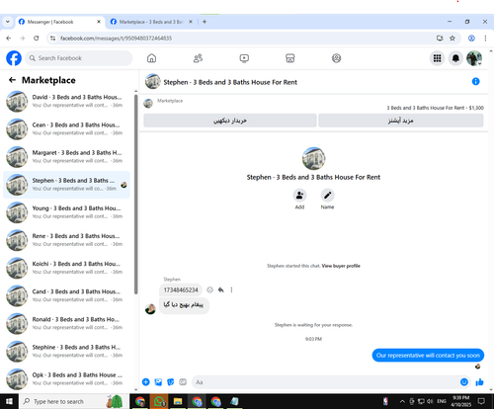Screen dimensions: 494x409
Task: Switch to the Marketplace browser tab
Action: pyautogui.click(x=151, y=22)
